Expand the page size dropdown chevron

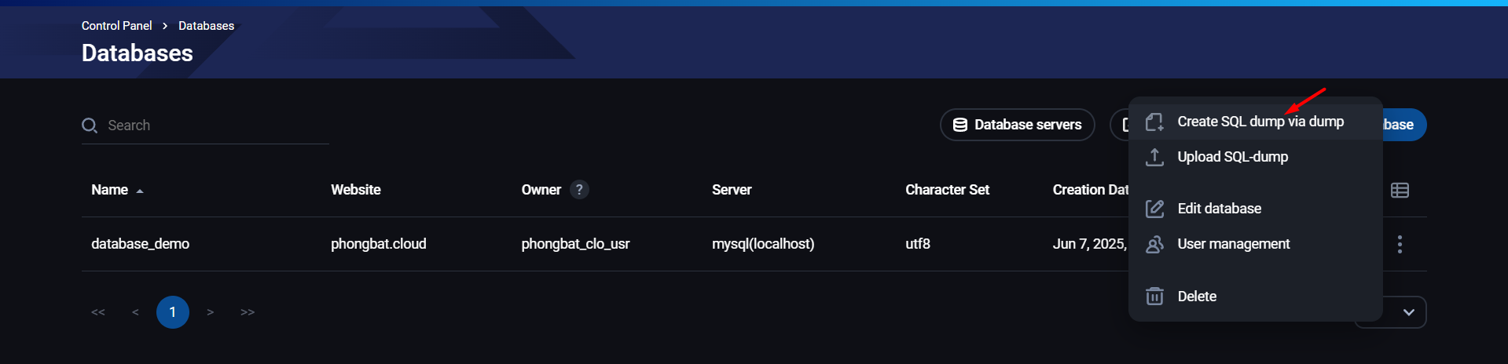tap(1408, 312)
